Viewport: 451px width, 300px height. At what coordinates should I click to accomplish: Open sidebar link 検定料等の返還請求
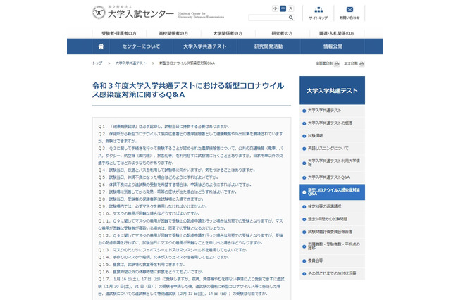coord(332,206)
